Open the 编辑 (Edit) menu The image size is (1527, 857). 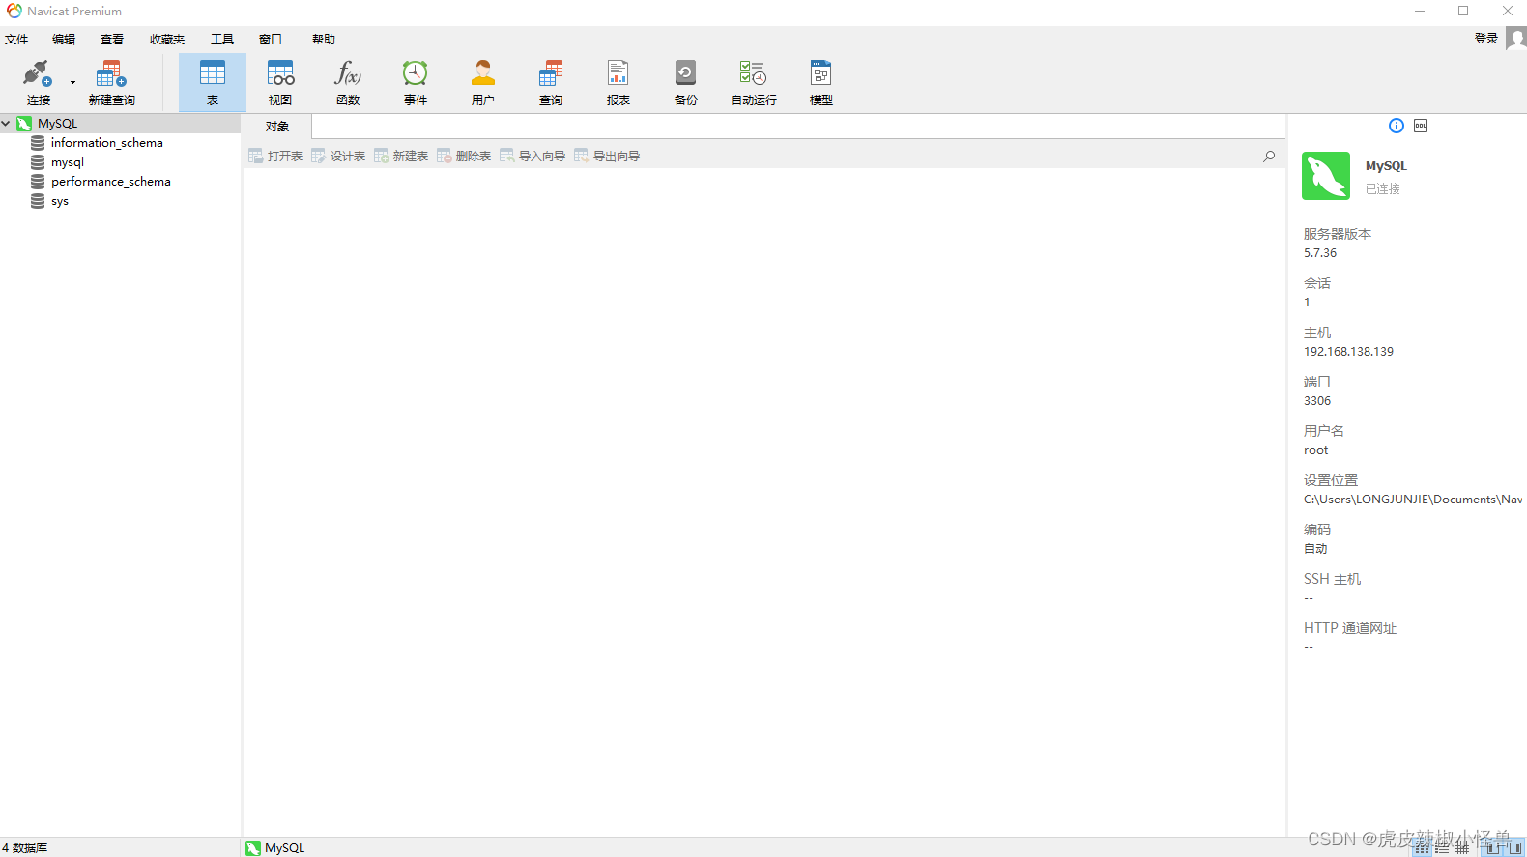(64, 40)
